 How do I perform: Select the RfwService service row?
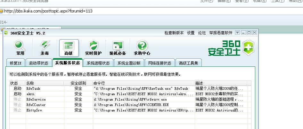[130, 99]
